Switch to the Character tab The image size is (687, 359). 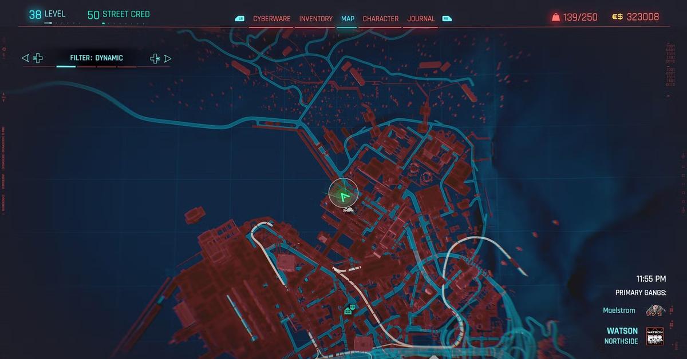click(380, 18)
